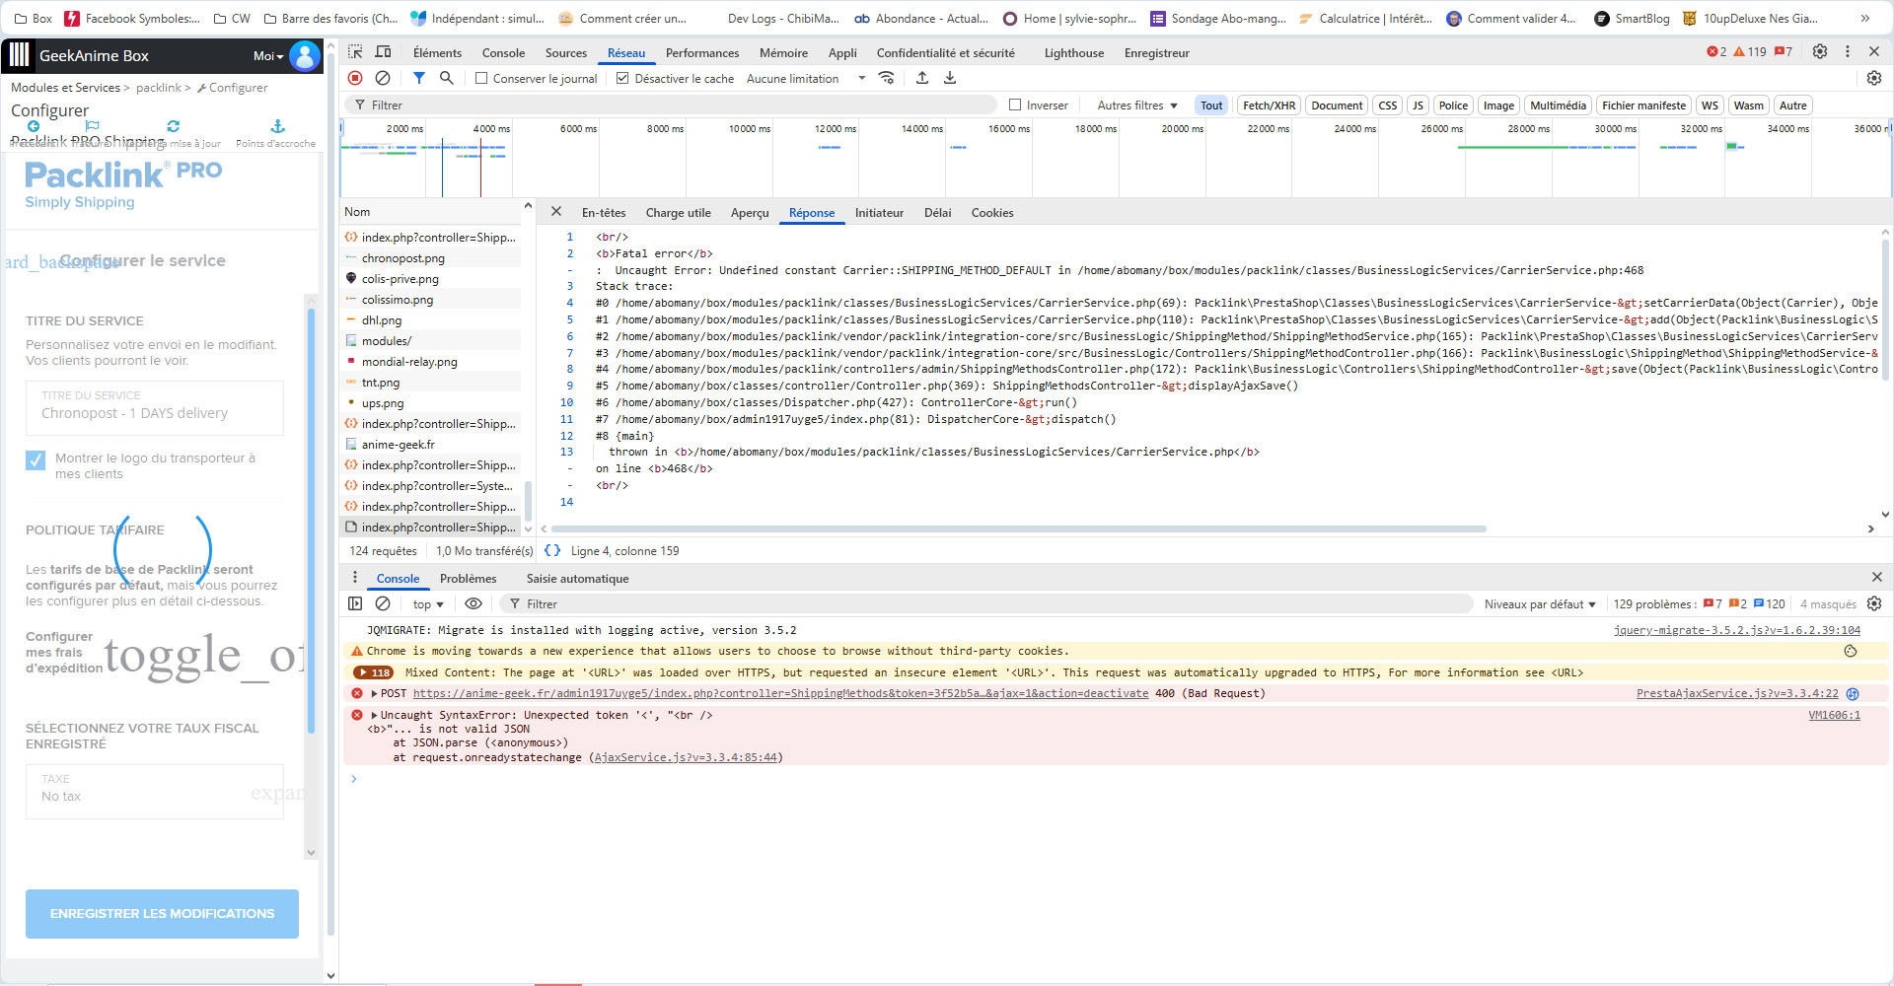This screenshot has height=986, width=1894.
Task: Open AjaxService.js source link
Action: (x=685, y=757)
